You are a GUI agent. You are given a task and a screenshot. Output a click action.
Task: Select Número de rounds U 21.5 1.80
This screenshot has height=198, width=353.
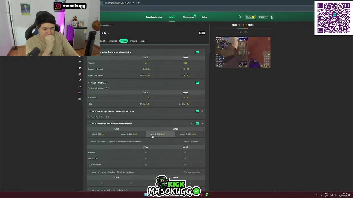[x=185, y=75]
